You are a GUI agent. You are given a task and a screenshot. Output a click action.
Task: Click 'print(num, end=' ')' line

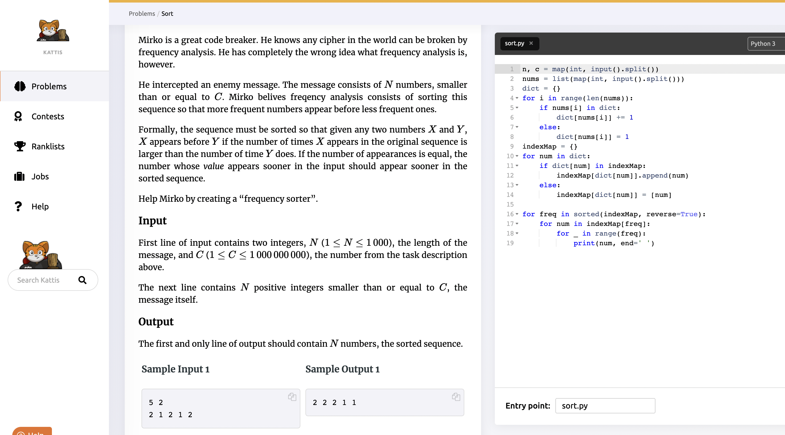point(614,243)
